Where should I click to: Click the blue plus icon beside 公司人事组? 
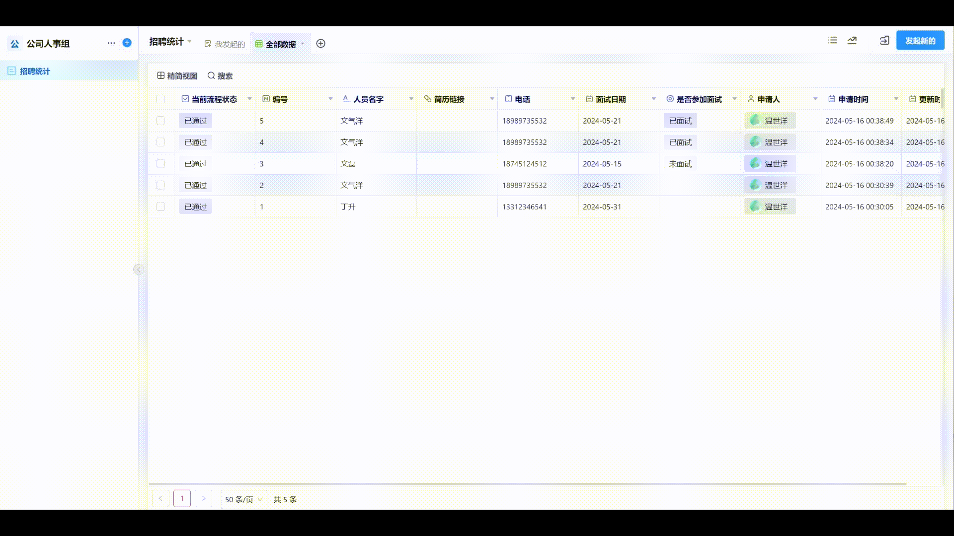[127, 43]
